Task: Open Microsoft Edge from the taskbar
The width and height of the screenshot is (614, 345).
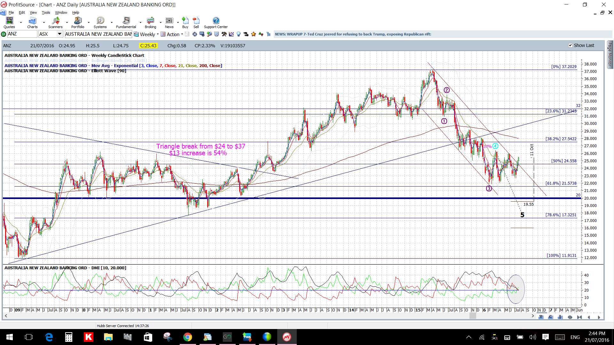Action: coord(49,337)
